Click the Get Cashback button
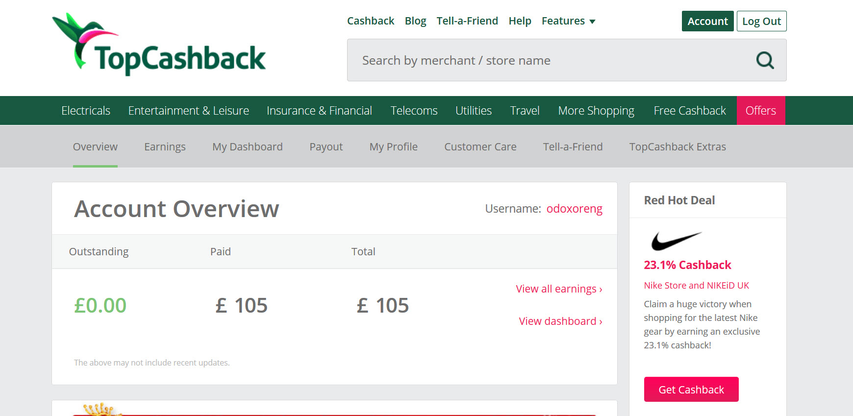The width and height of the screenshot is (853, 416). pyautogui.click(x=691, y=390)
